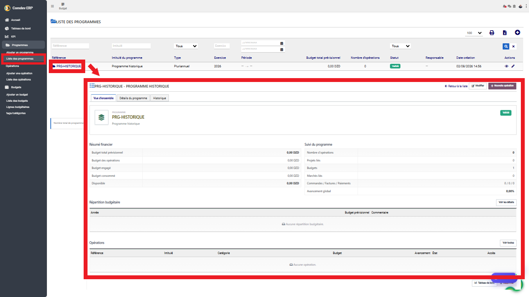Focus the Exercice filter field
Screen dimensions: 529x297
(222, 46)
